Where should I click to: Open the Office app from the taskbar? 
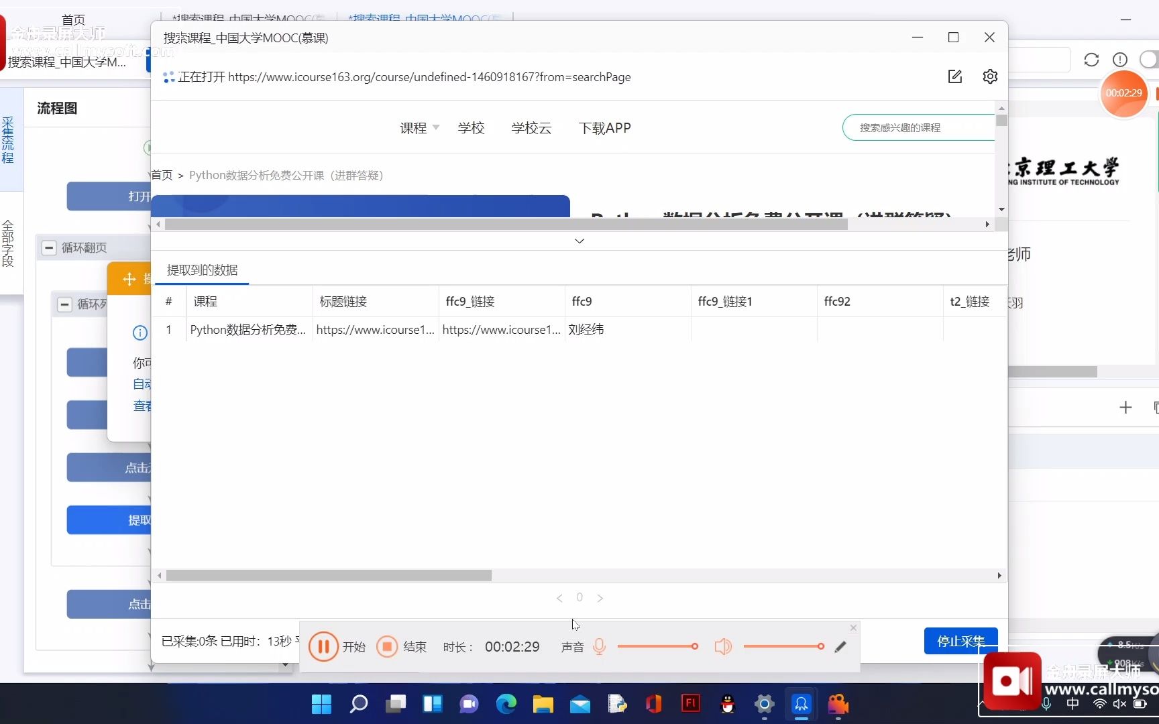tap(654, 704)
